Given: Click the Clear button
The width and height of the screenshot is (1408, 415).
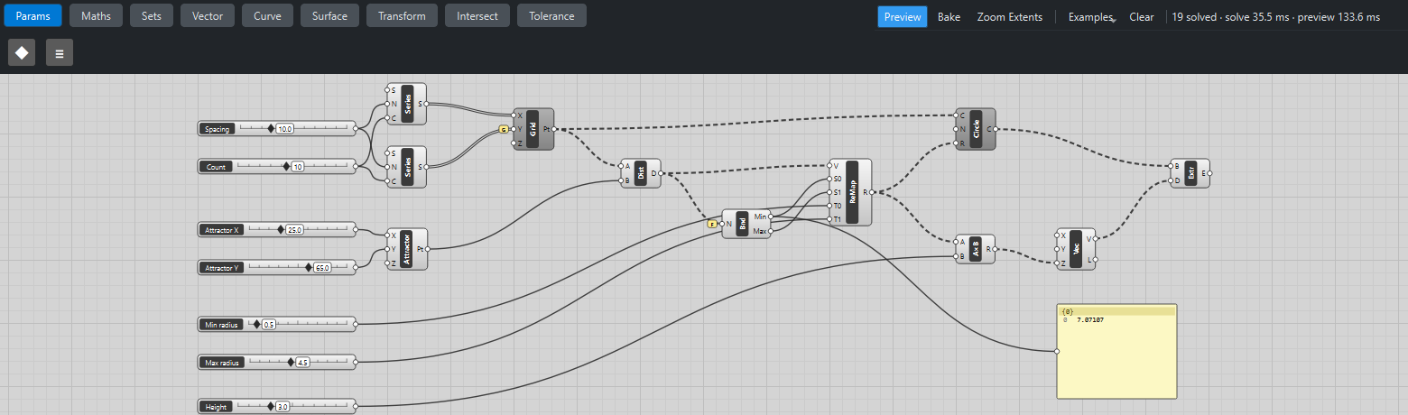Looking at the screenshot, I should point(1141,16).
